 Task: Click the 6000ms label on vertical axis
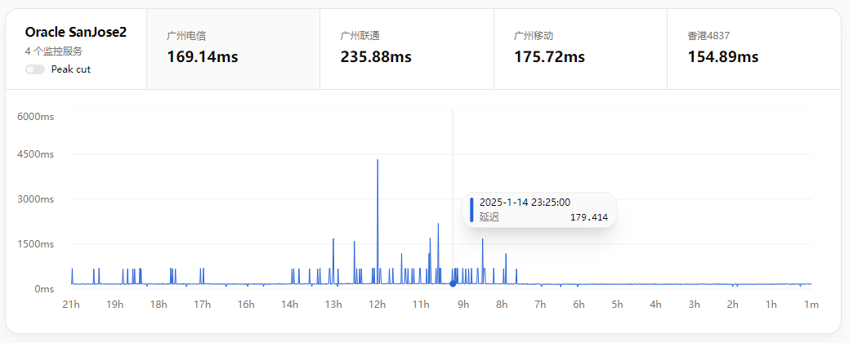35,117
